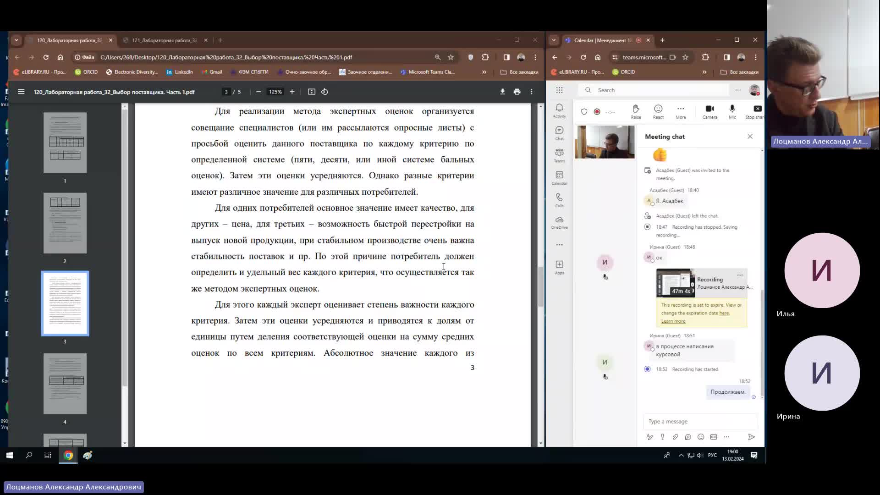Open Apps in Teams sidebar
The image size is (880, 495).
point(559,267)
